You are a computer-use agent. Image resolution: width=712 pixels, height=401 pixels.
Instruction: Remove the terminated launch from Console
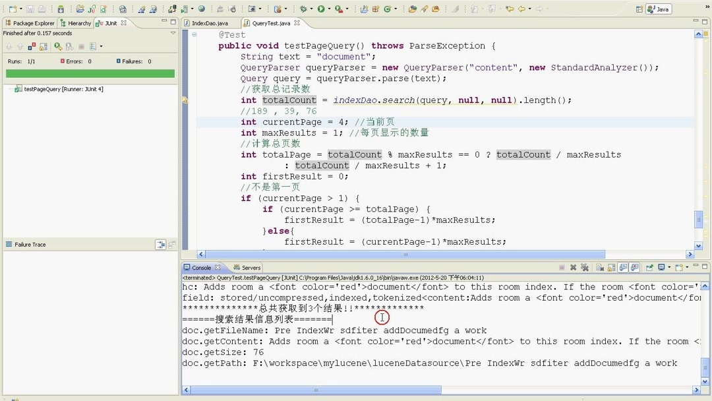[x=573, y=267]
